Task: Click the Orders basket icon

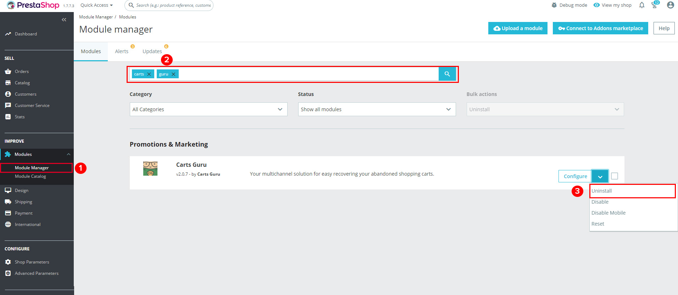Action: coord(8,72)
